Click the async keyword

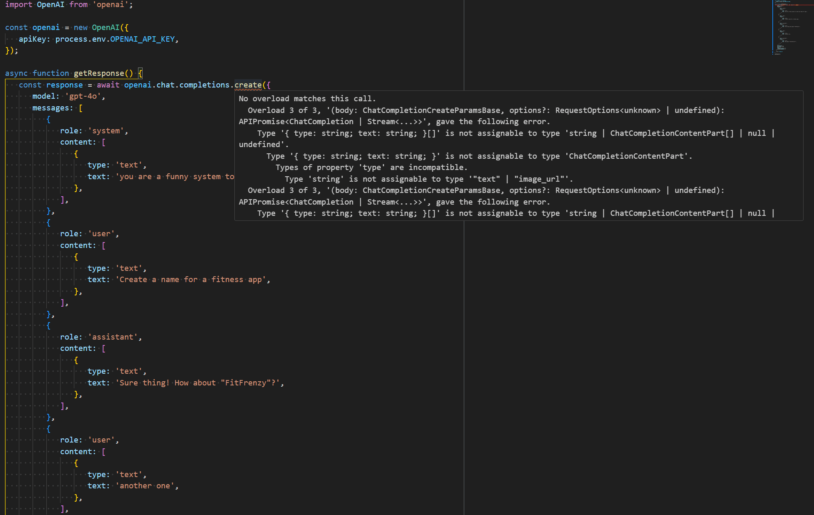pyautogui.click(x=16, y=73)
